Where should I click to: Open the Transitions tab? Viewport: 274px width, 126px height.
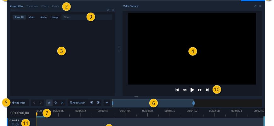click(x=32, y=6)
